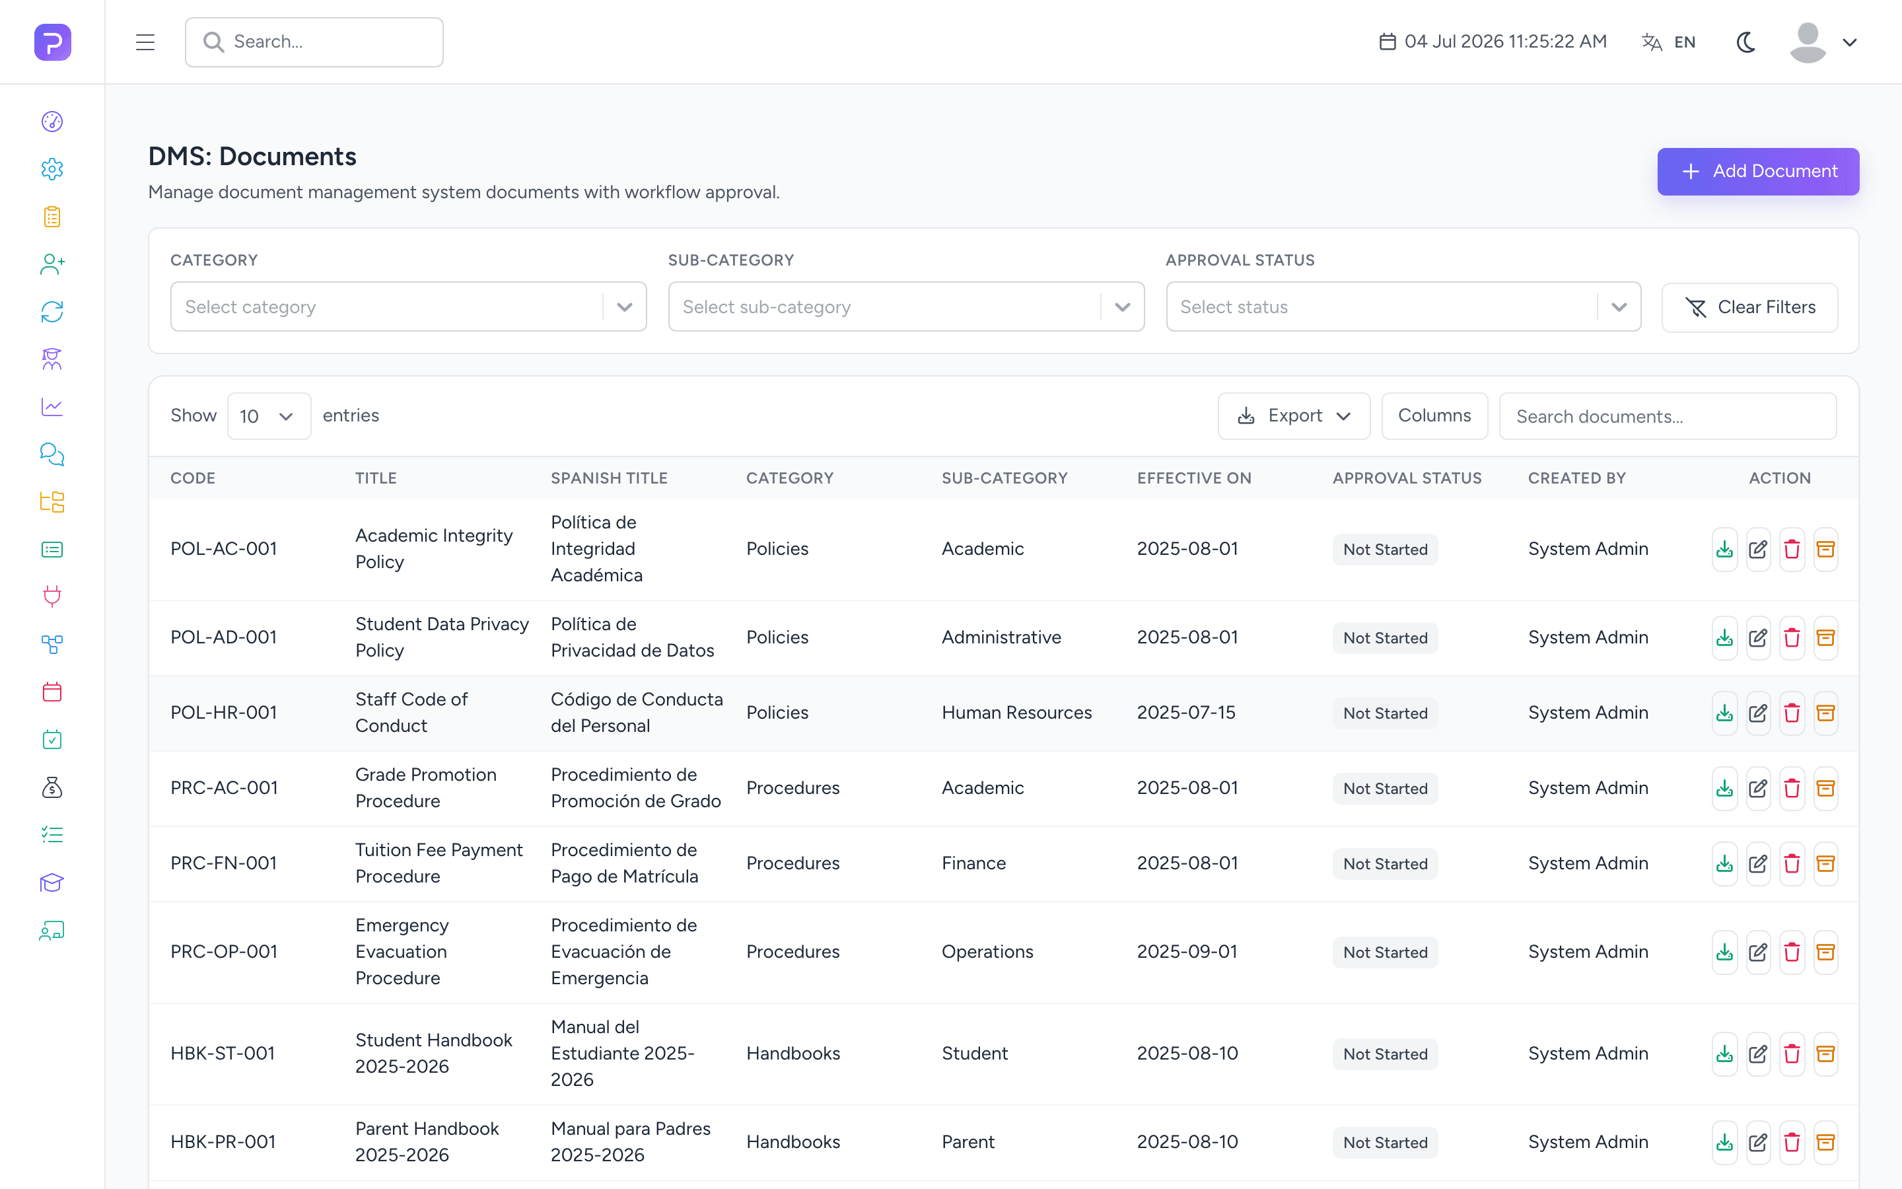Sort by APPROVAL STATUS column header
This screenshot has width=1902, height=1189.
point(1407,478)
